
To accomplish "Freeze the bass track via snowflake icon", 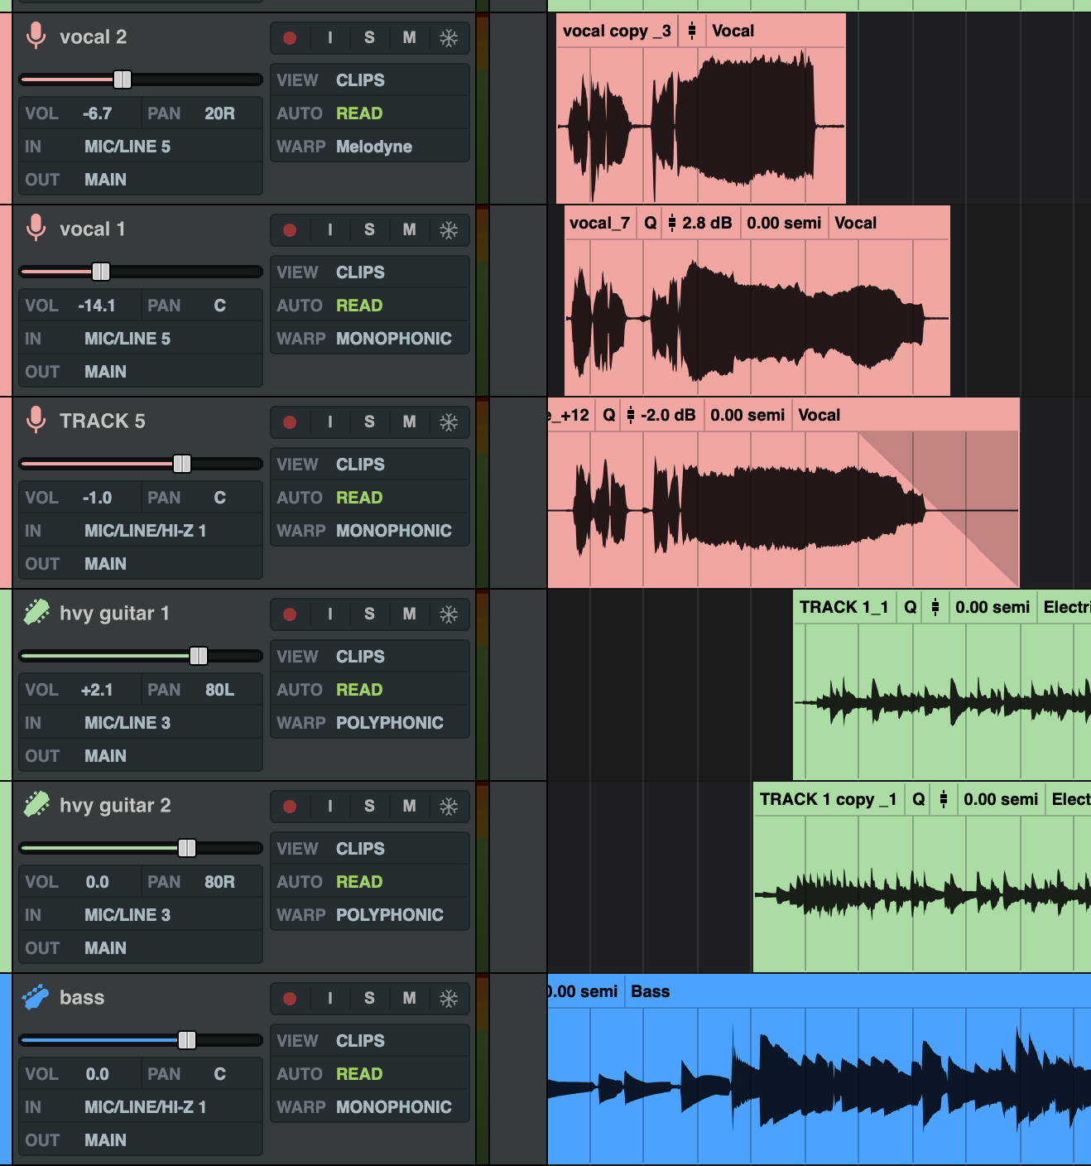I will point(449,998).
